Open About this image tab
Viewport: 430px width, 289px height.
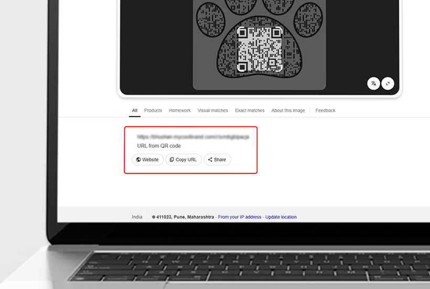pyautogui.click(x=288, y=110)
